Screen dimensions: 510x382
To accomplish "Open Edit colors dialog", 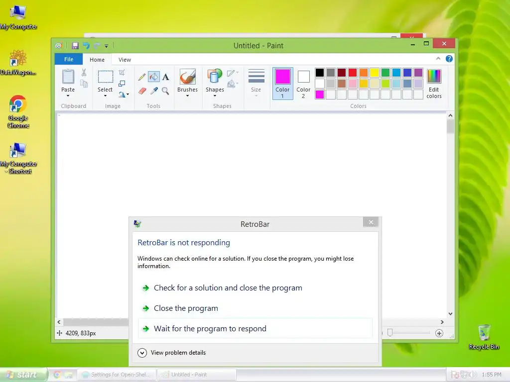I will coord(434,84).
